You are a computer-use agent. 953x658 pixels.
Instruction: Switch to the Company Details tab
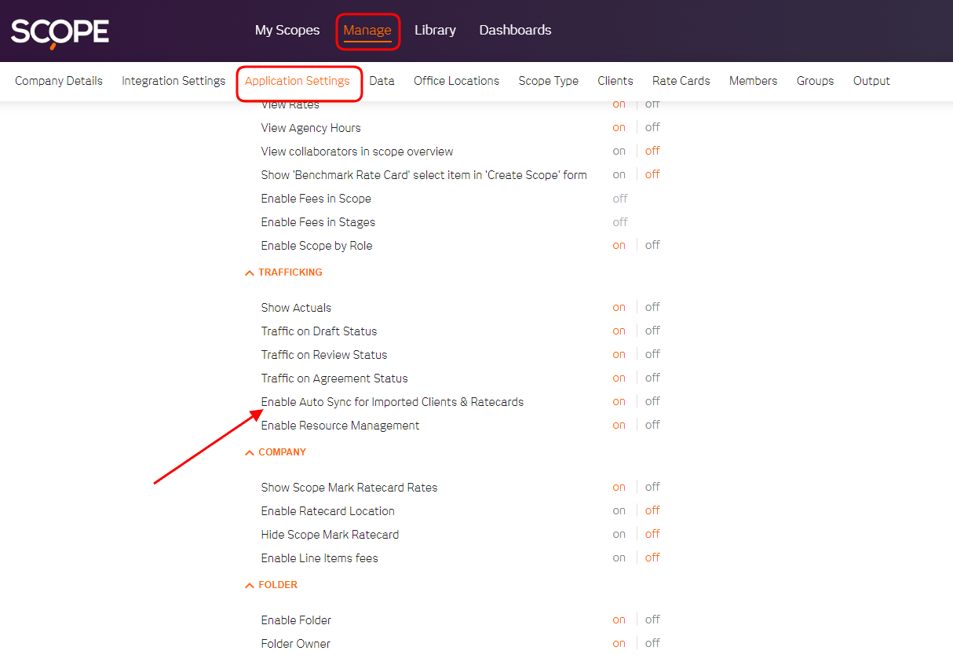(x=59, y=81)
